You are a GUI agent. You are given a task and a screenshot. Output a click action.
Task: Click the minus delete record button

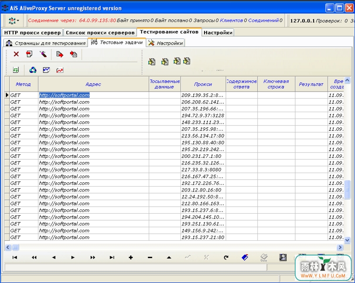coord(150,257)
